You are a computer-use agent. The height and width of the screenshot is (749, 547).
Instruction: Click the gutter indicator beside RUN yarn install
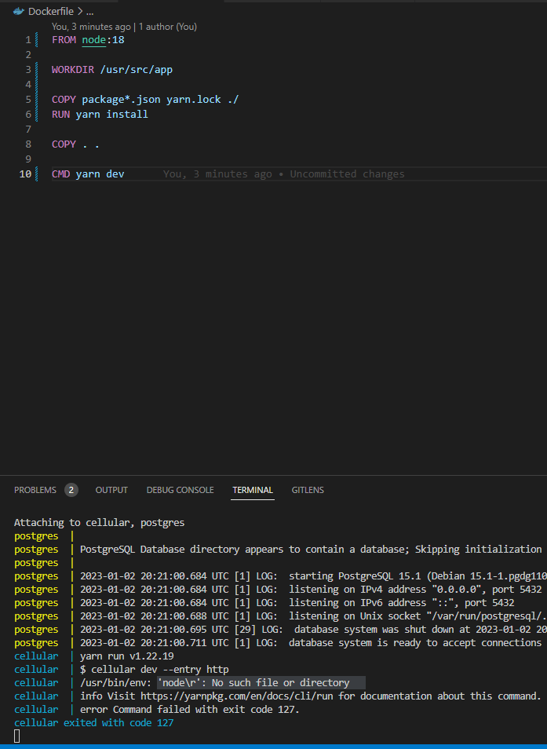(38, 114)
